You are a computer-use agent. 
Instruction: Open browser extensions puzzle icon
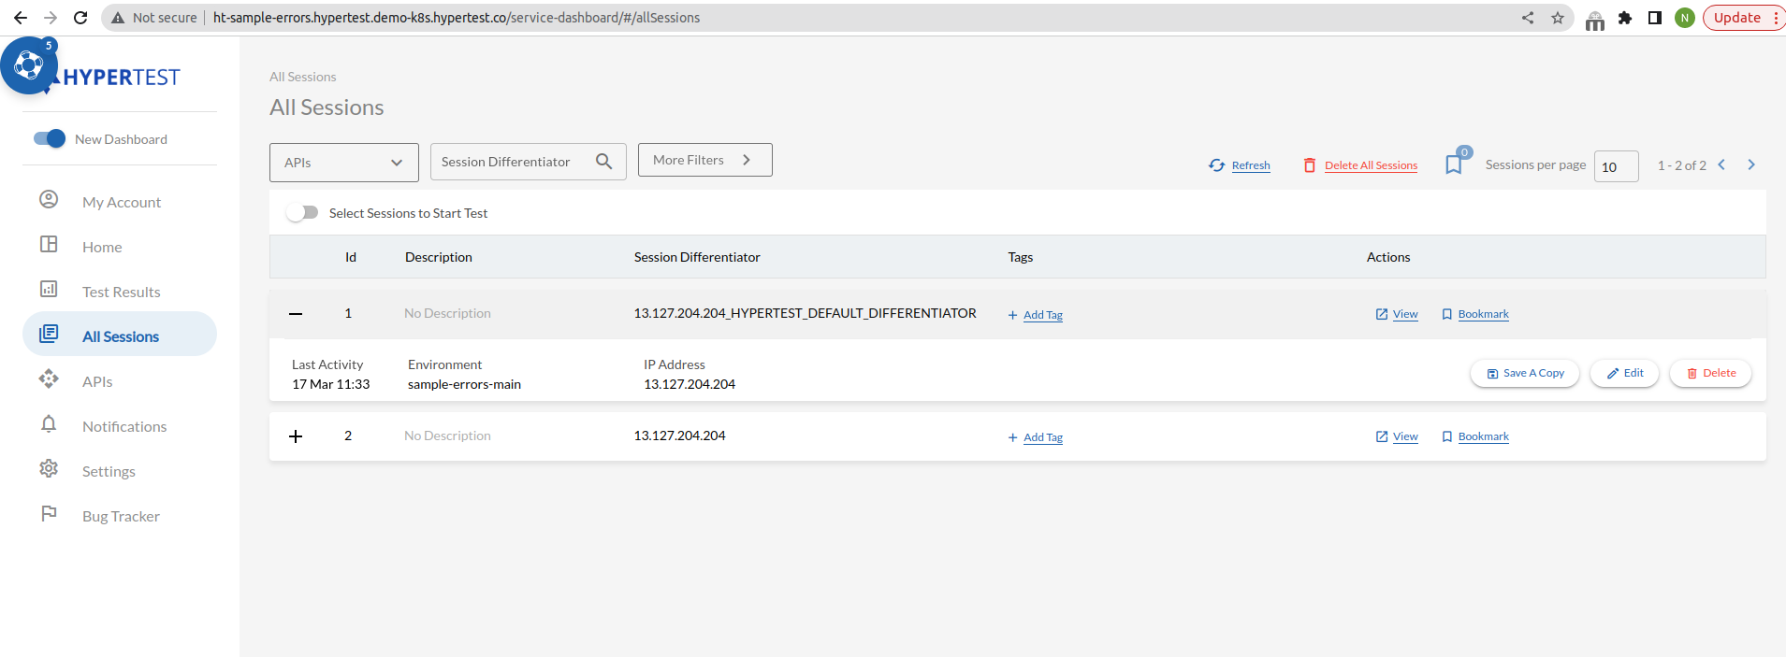point(1625,18)
